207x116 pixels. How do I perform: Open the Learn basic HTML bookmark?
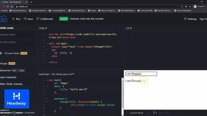click(145, 11)
